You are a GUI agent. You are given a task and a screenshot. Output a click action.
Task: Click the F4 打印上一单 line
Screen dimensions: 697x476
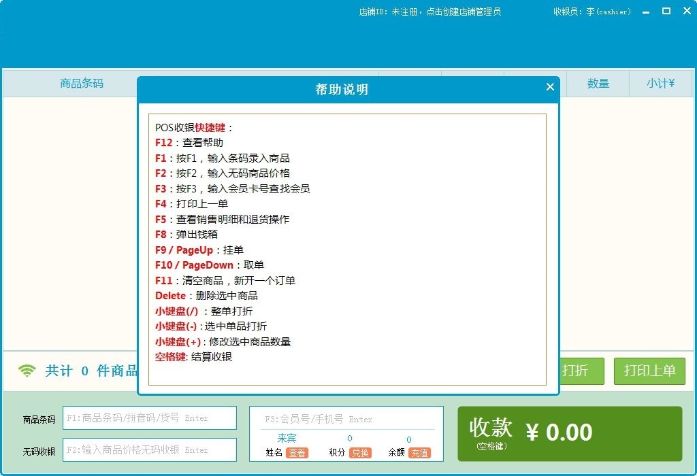[x=191, y=204]
